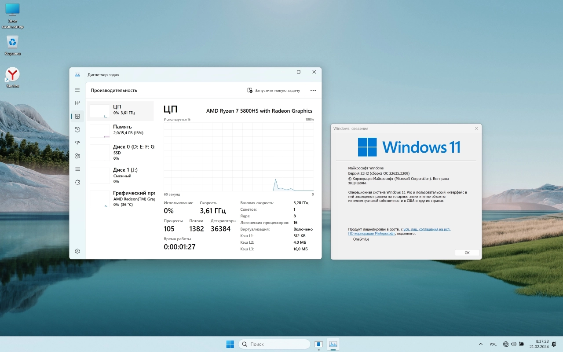563x352 pixels.
Task: Click the ЦП mini graph thumbnail
Action: coord(100,111)
